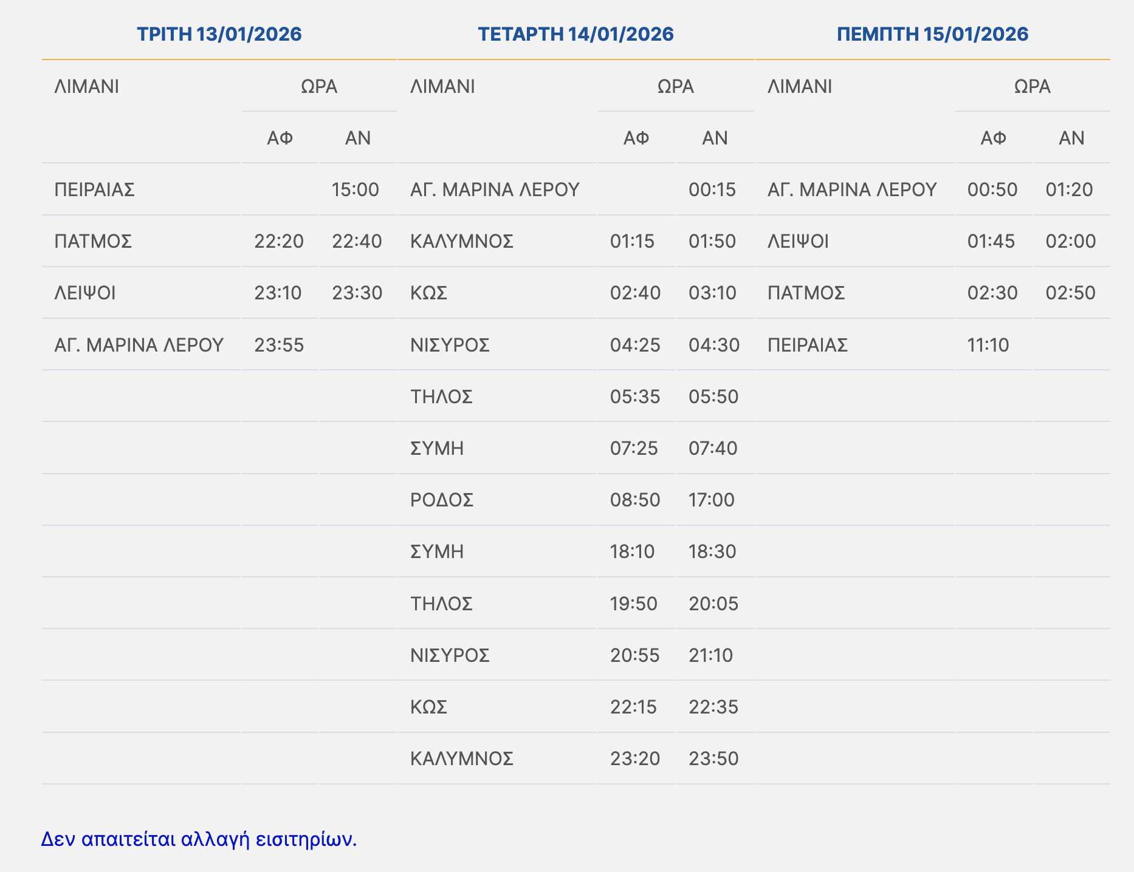The height and width of the screenshot is (872, 1134).
Task: Select the 20:55 ΝΙΣΥΡΟΣ arrival time
Action: pyautogui.click(x=634, y=656)
